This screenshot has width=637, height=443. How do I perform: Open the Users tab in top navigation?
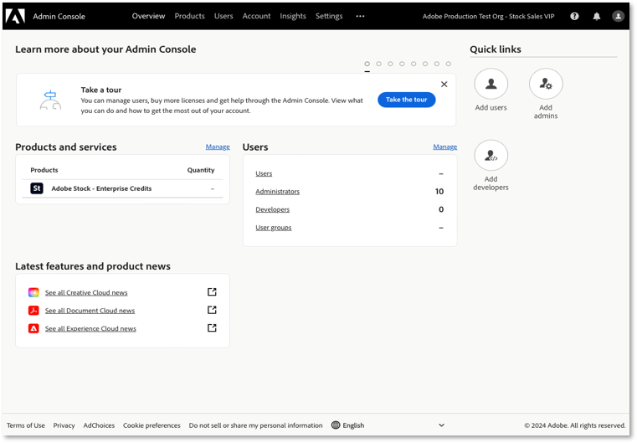point(223,16)
